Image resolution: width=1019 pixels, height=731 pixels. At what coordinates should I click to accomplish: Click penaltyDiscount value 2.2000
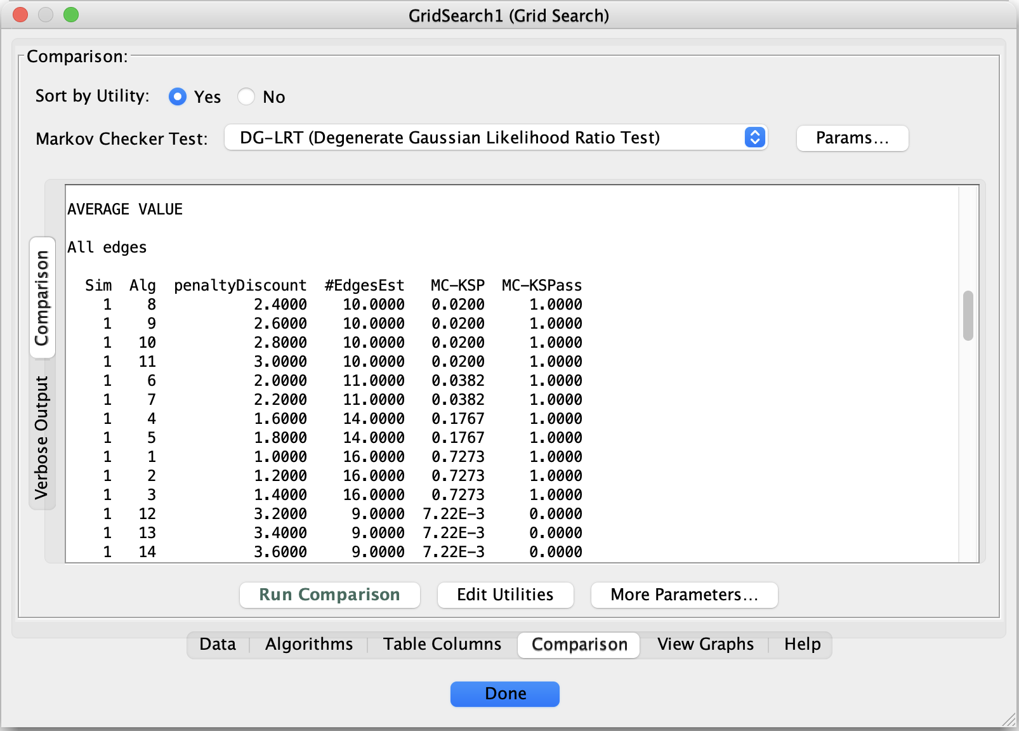(280, 400)
